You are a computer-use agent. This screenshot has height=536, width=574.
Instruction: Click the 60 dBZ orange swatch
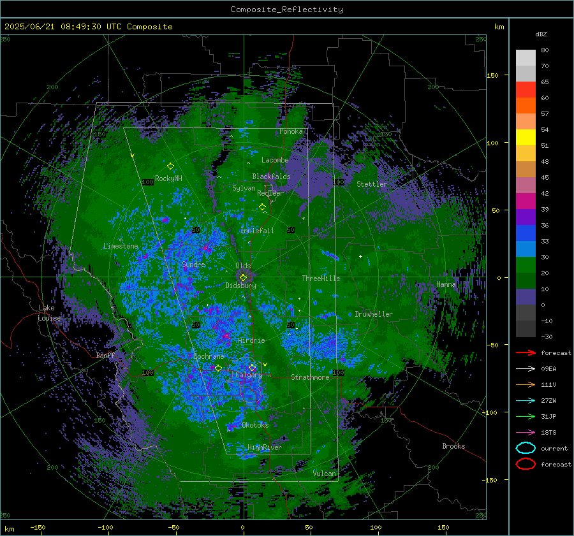(526, 105)
